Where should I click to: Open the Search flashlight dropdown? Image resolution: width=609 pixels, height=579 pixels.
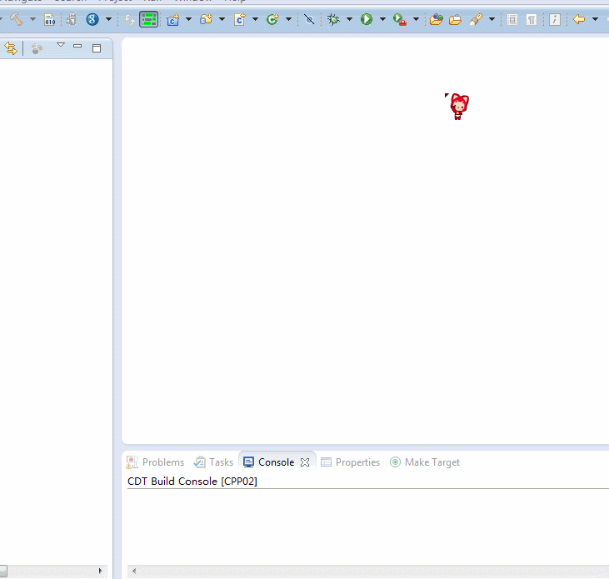492,19
